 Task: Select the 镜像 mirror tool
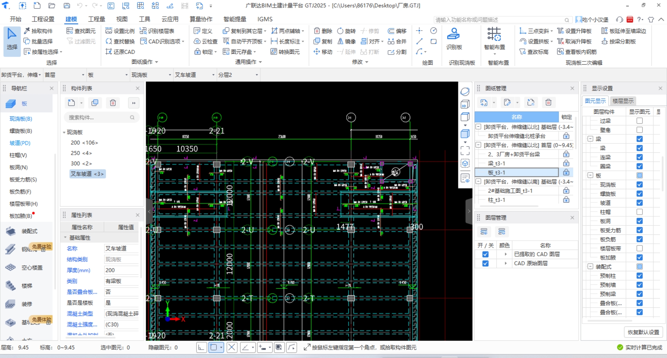tap(346, 41)
